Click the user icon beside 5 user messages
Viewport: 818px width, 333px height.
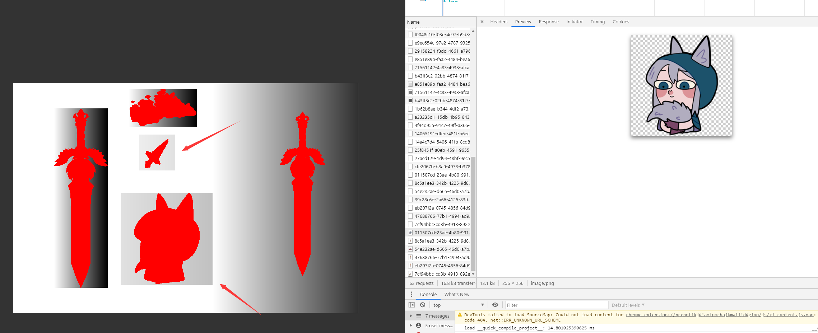pyautogui.click(x=418, y=325)
